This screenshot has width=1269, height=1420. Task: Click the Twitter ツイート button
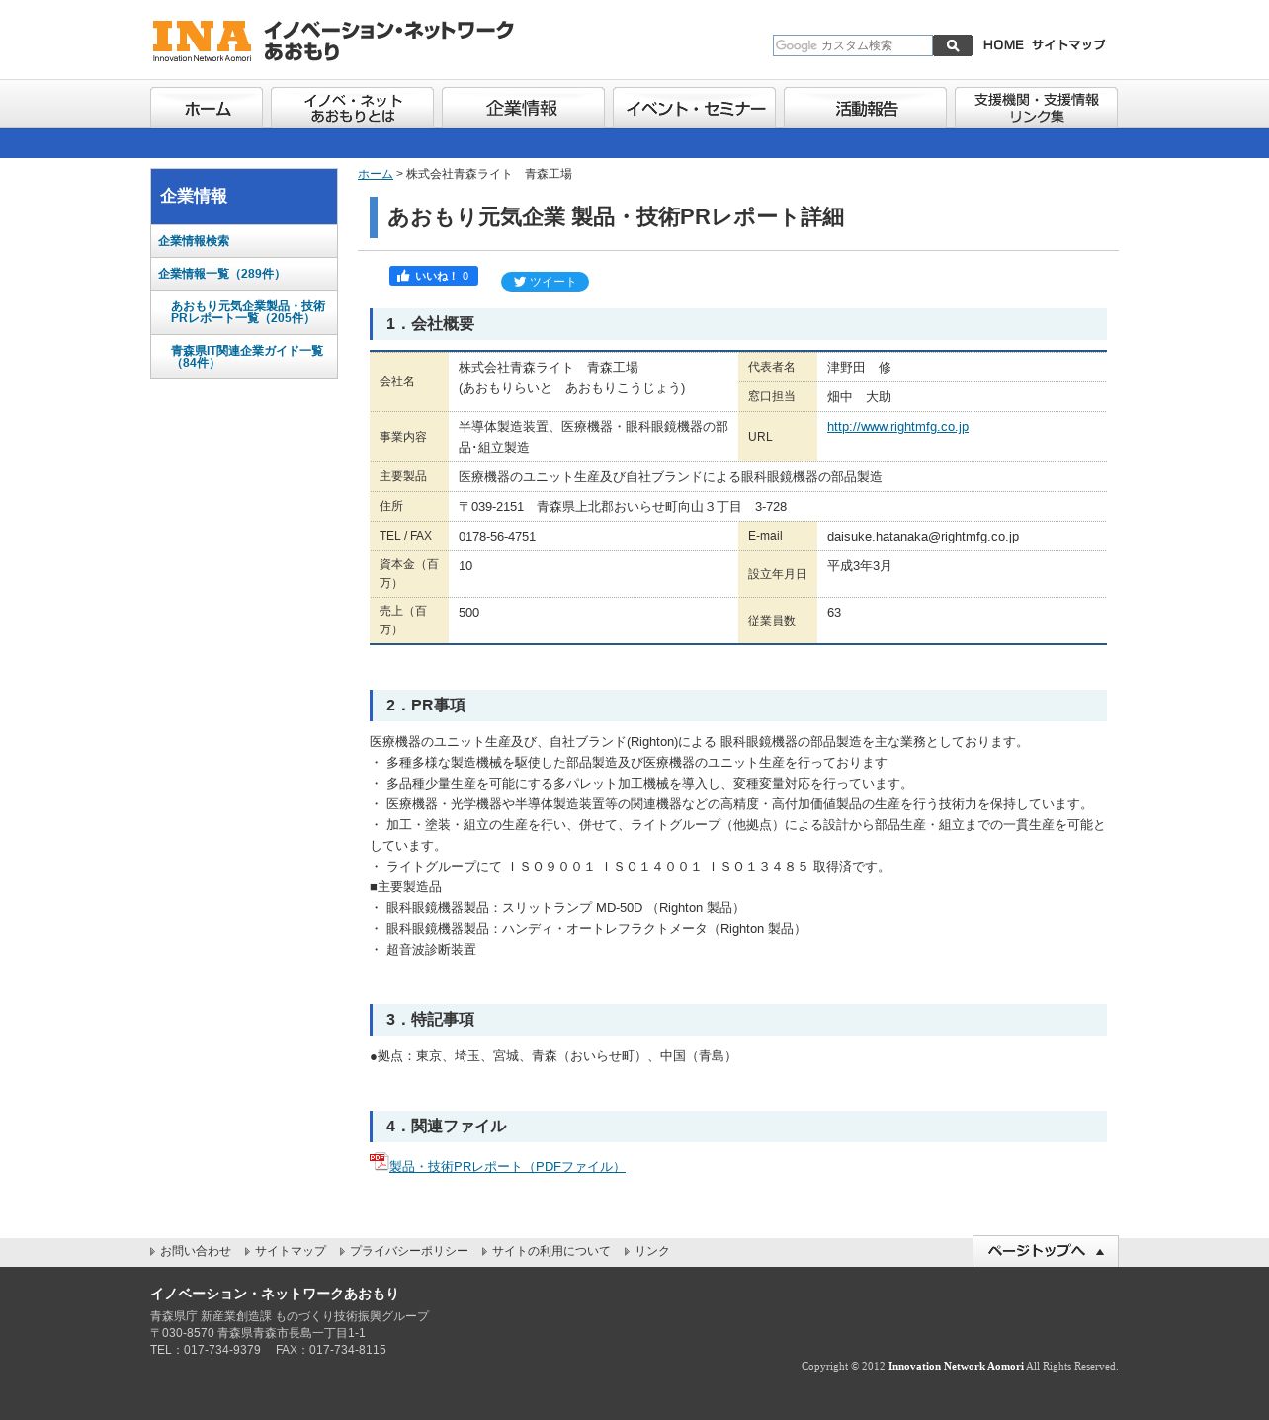point(545,282)
